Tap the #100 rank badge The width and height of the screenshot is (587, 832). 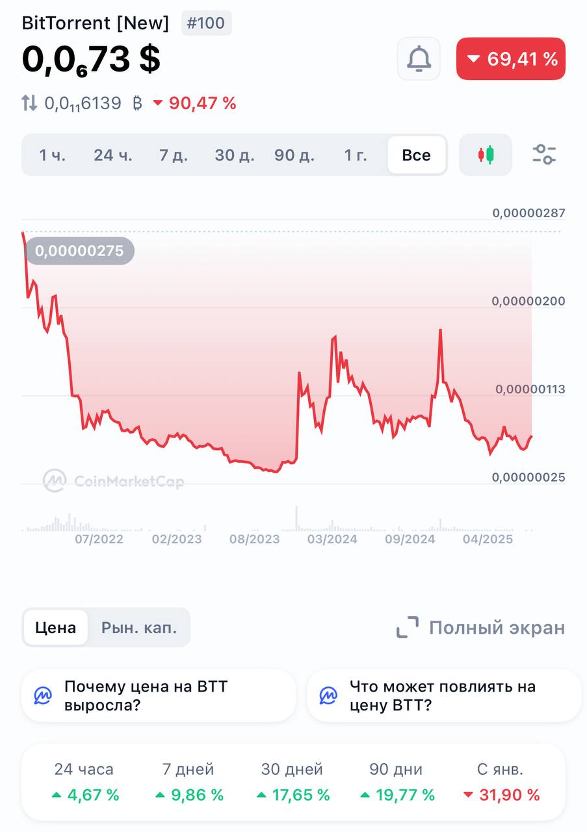click(206, 23)
